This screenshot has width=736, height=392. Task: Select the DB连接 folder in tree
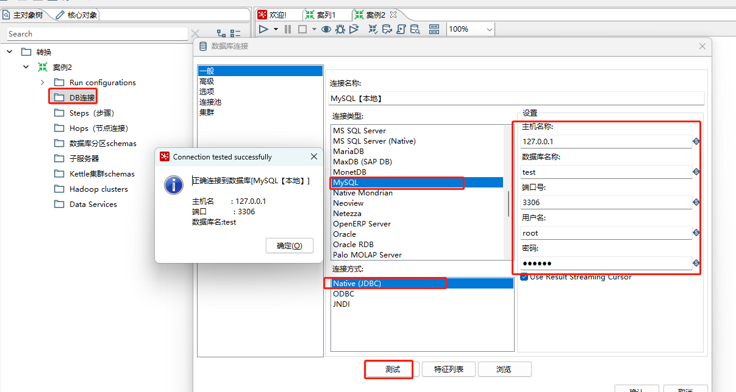(74, 97)
